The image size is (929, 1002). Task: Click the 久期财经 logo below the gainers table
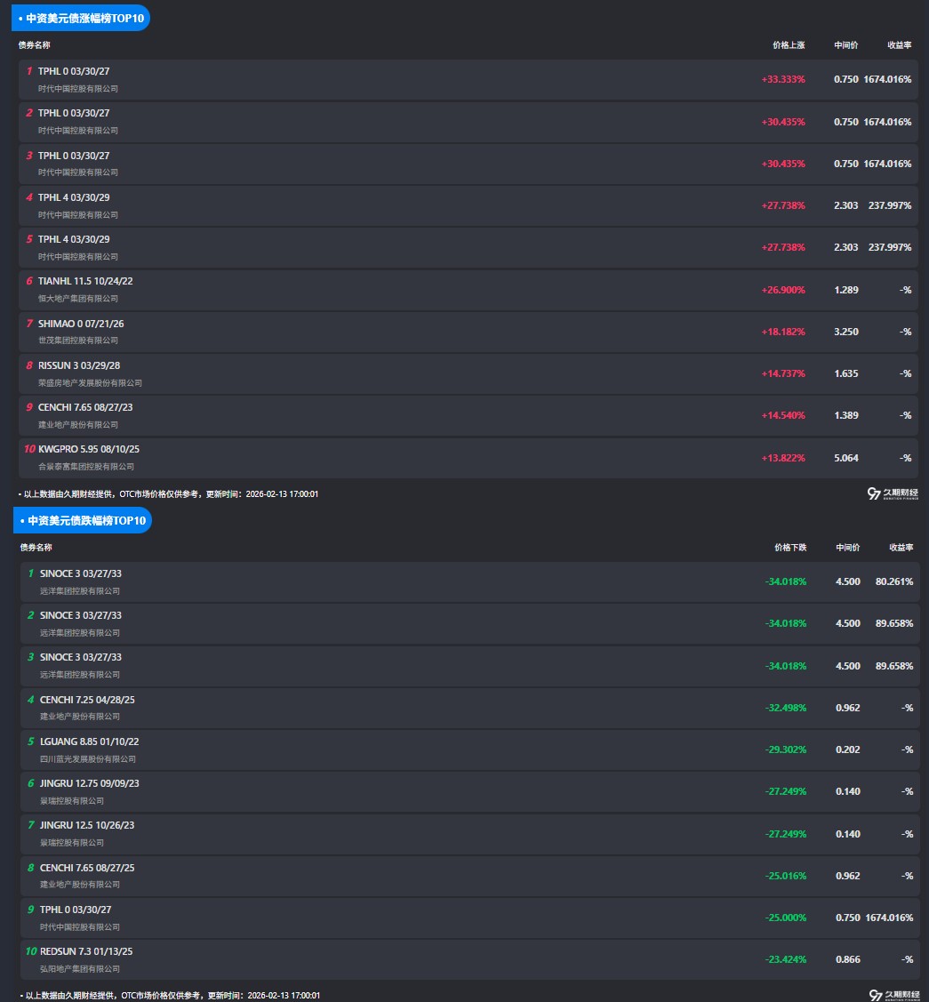(893, 493)
